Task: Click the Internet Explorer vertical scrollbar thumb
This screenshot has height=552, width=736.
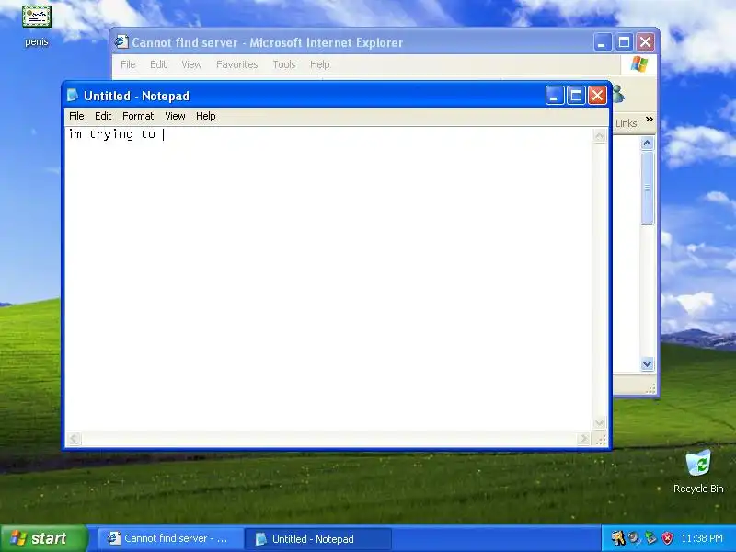Action: tap(648, 188)
